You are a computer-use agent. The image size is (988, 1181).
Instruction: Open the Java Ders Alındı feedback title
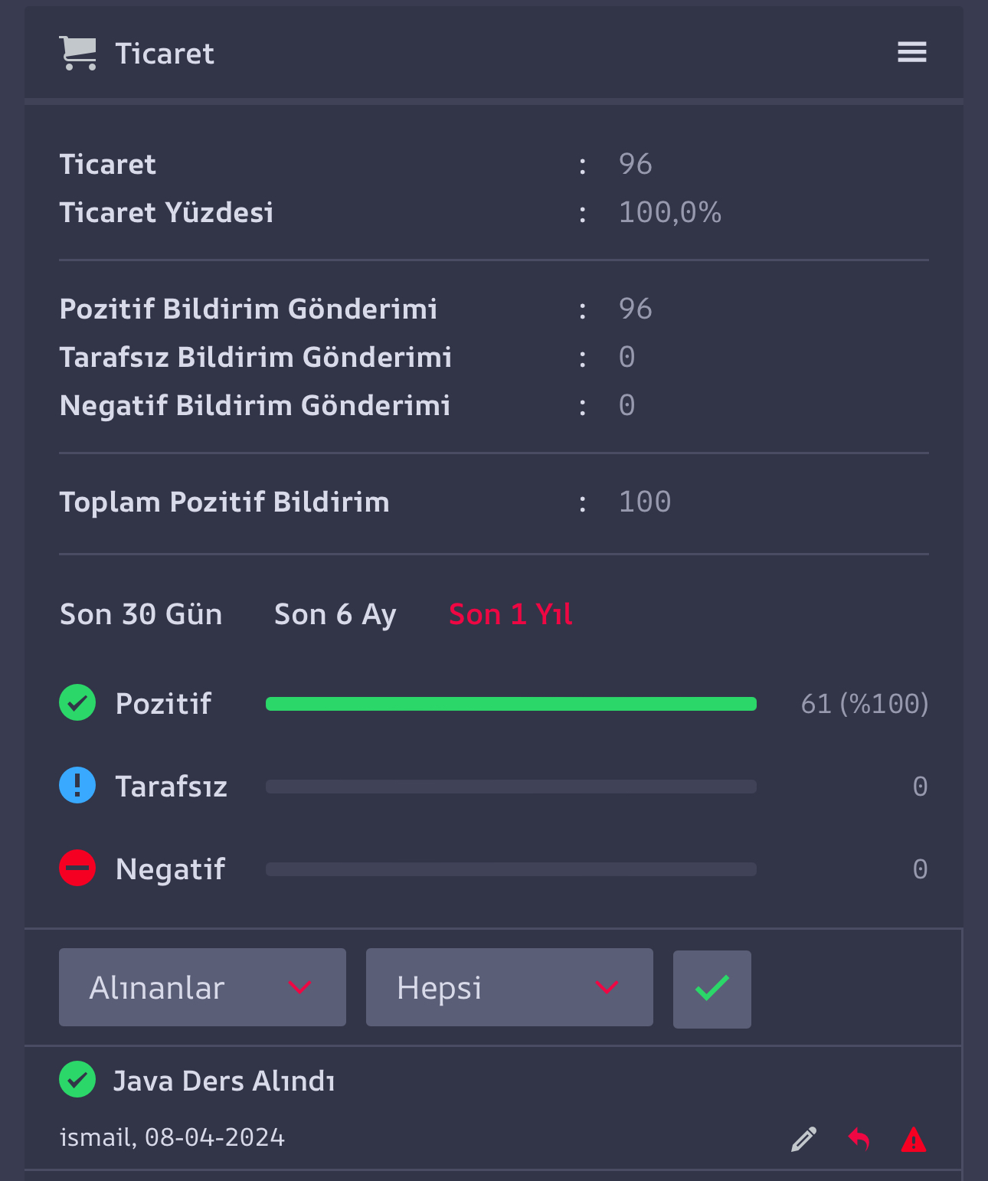(224, 1081)
